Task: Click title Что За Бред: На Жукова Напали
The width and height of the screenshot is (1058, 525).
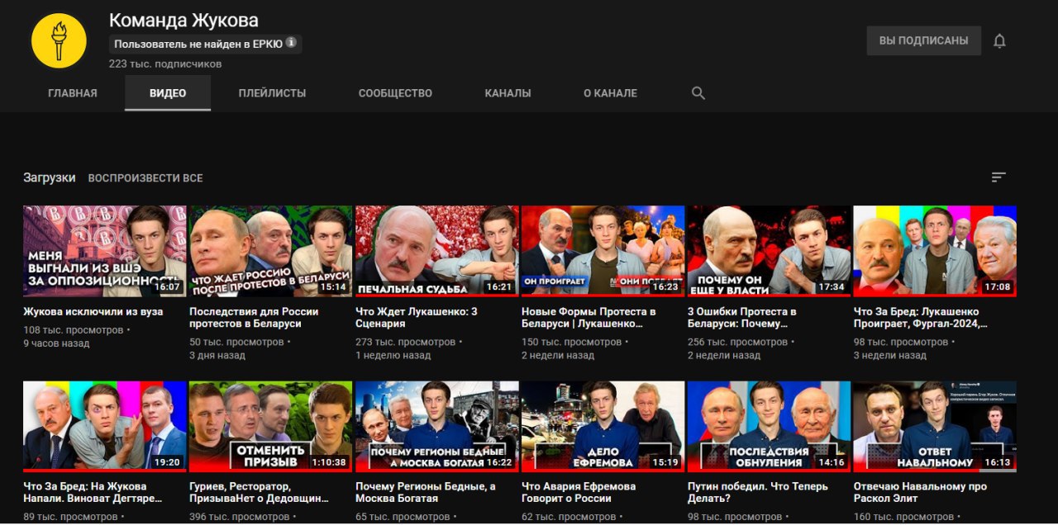Action: [x=93, y=493]
